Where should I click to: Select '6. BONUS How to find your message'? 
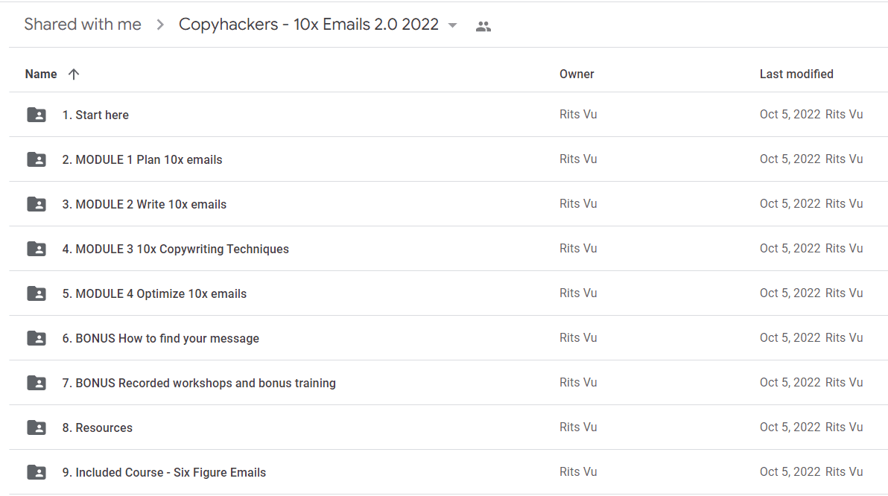pos(161,339)
